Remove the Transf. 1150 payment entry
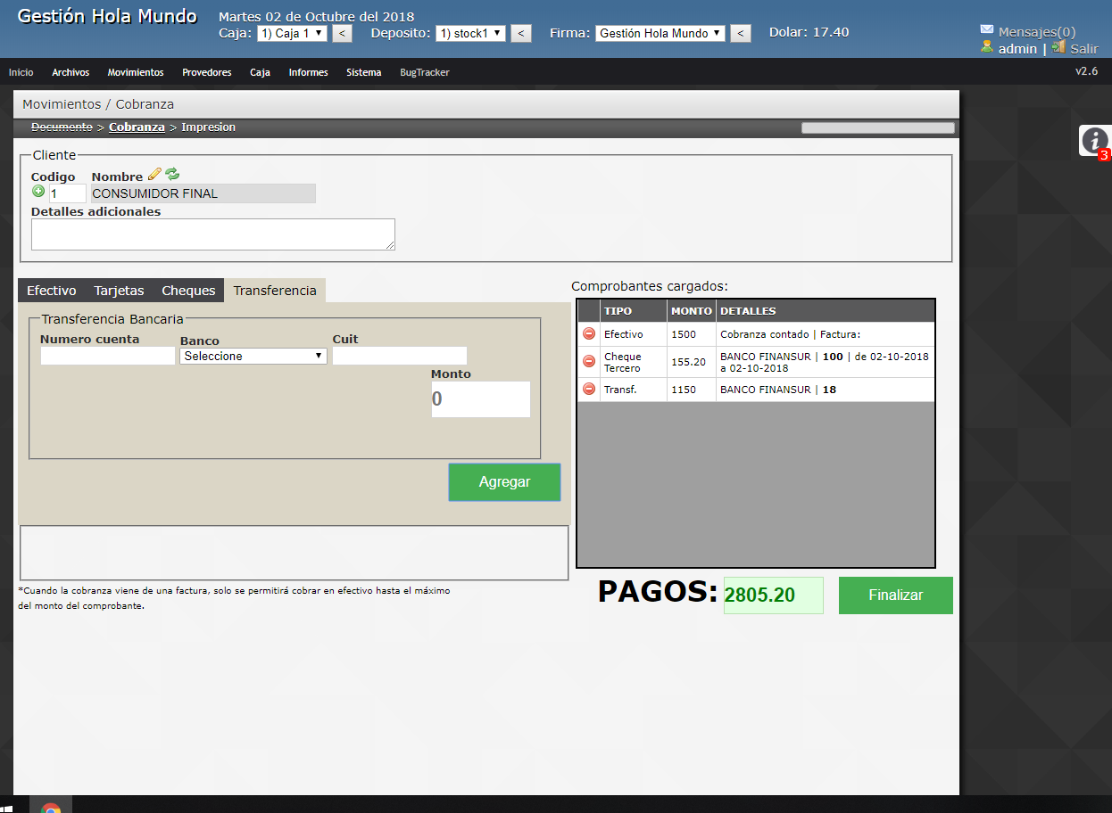 click(586, 388)
